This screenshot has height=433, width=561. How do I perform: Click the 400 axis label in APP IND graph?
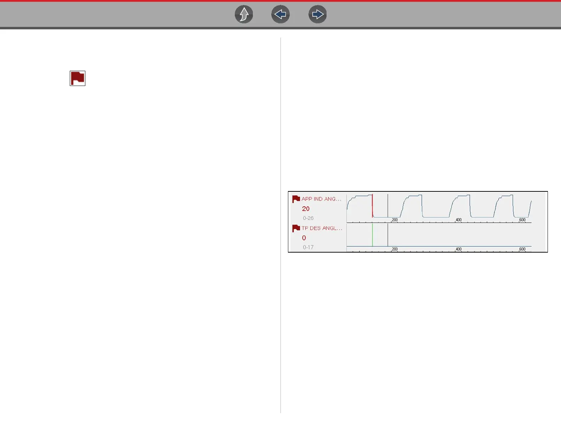(x=458, y=220)
